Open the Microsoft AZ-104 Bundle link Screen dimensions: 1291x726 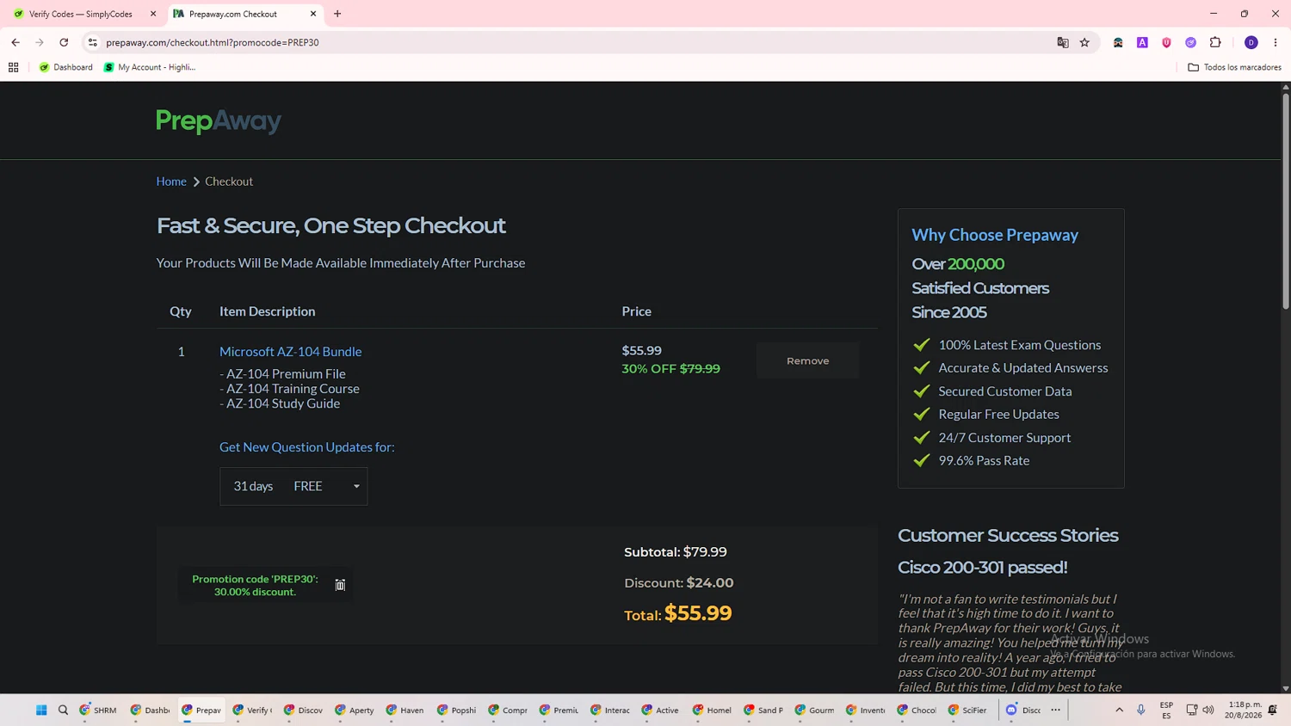tap(290, 351)
